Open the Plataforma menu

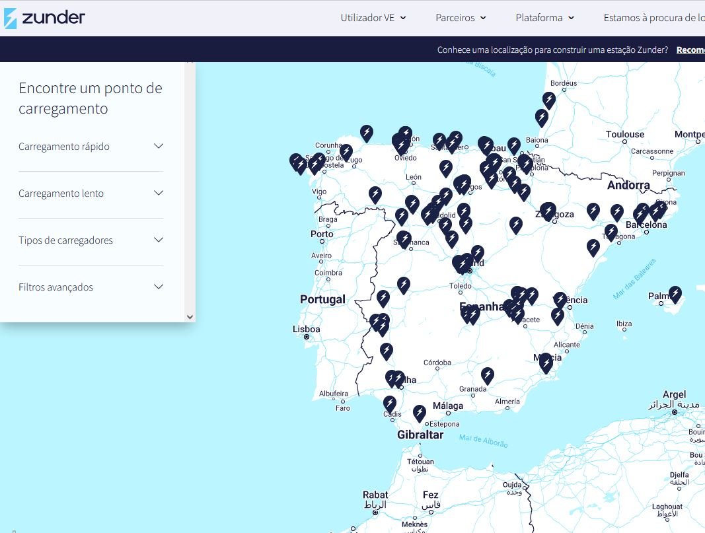(x=544, y=18)
